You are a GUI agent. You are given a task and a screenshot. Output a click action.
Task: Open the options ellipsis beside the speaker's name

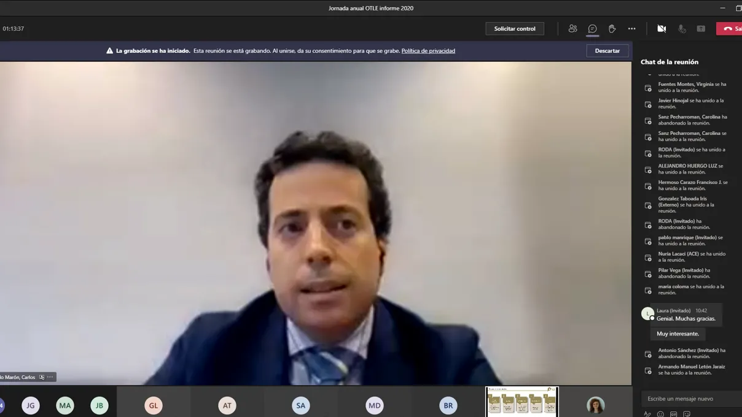tap(50, 377)
